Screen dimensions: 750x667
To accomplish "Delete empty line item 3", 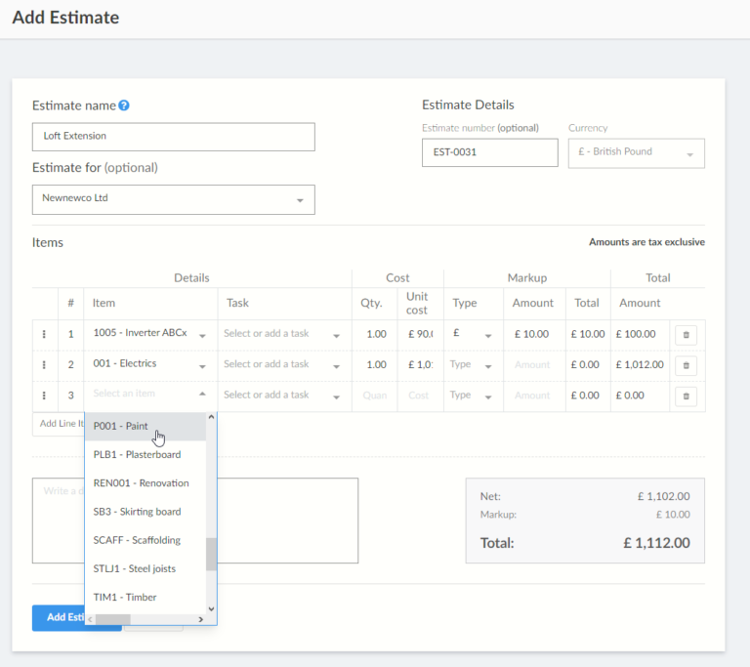I will 686,396.
